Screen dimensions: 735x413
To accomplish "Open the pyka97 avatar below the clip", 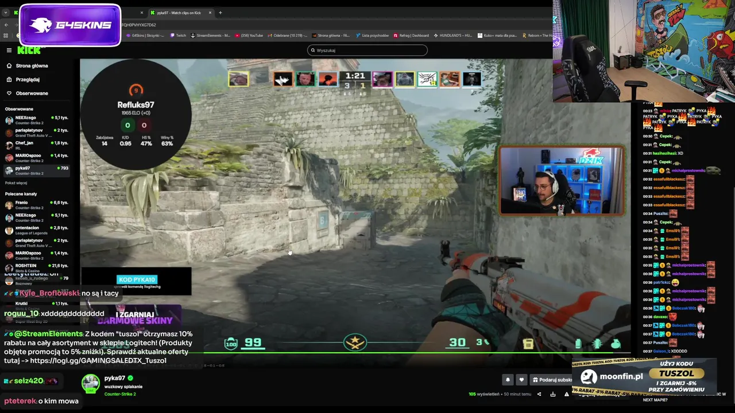I will (x=90, y=383).
